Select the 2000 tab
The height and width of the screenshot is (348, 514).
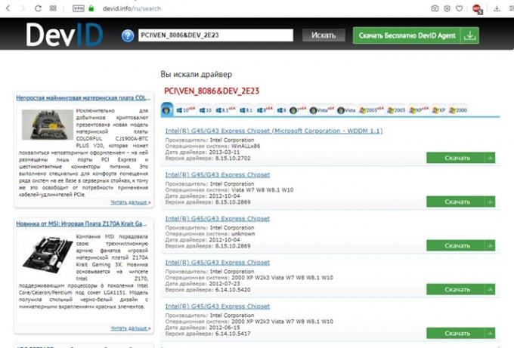coord(458,110)
